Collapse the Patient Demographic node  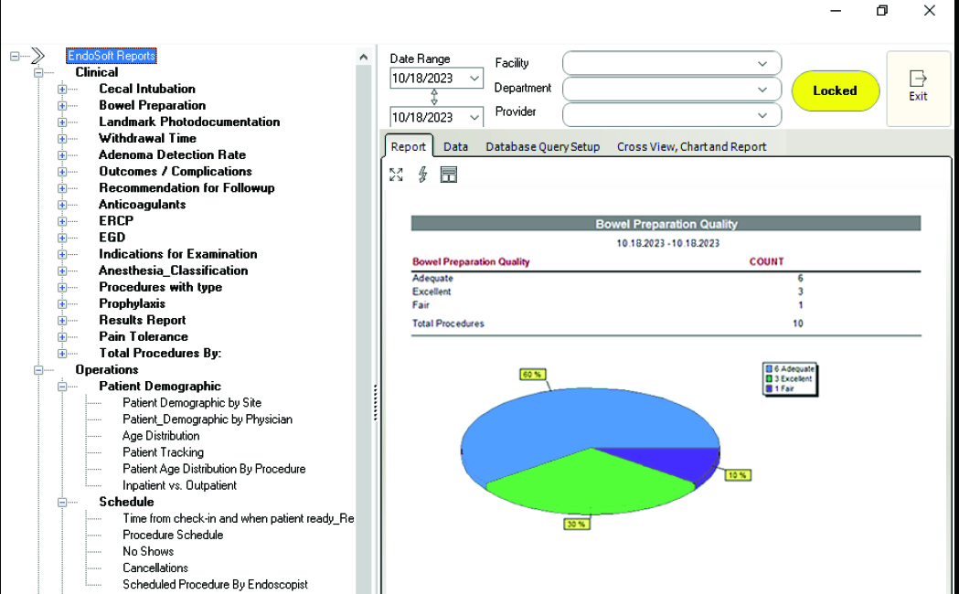(62, 387)
